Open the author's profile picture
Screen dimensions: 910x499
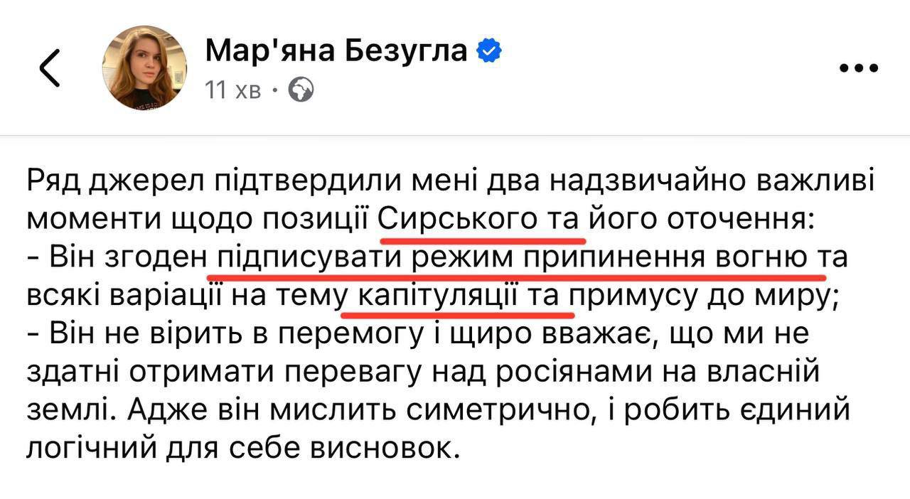point(144,68)
